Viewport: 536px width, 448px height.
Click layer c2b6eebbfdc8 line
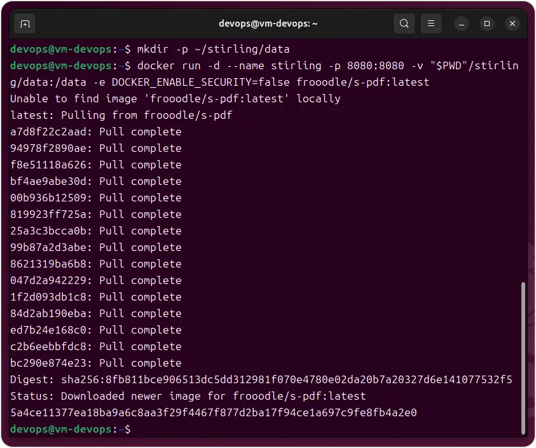[96, 346]
